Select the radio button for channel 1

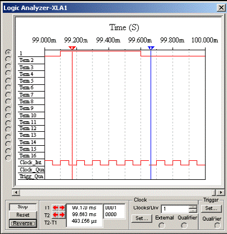point(8,52)
